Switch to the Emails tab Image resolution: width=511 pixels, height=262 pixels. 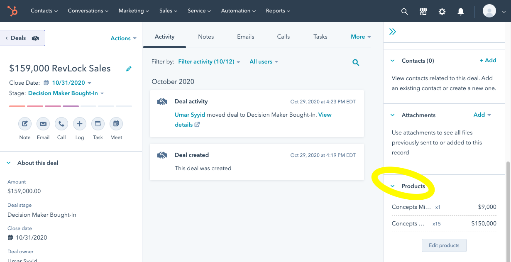tap(246, 37)
